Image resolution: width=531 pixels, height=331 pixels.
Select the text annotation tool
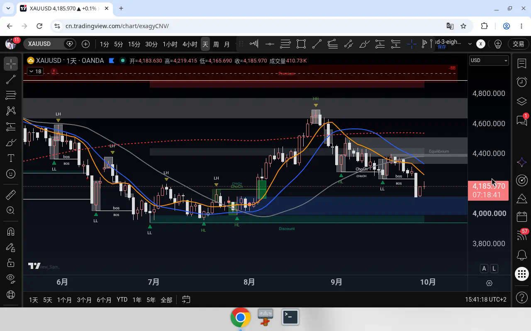(x=11, y=158)
